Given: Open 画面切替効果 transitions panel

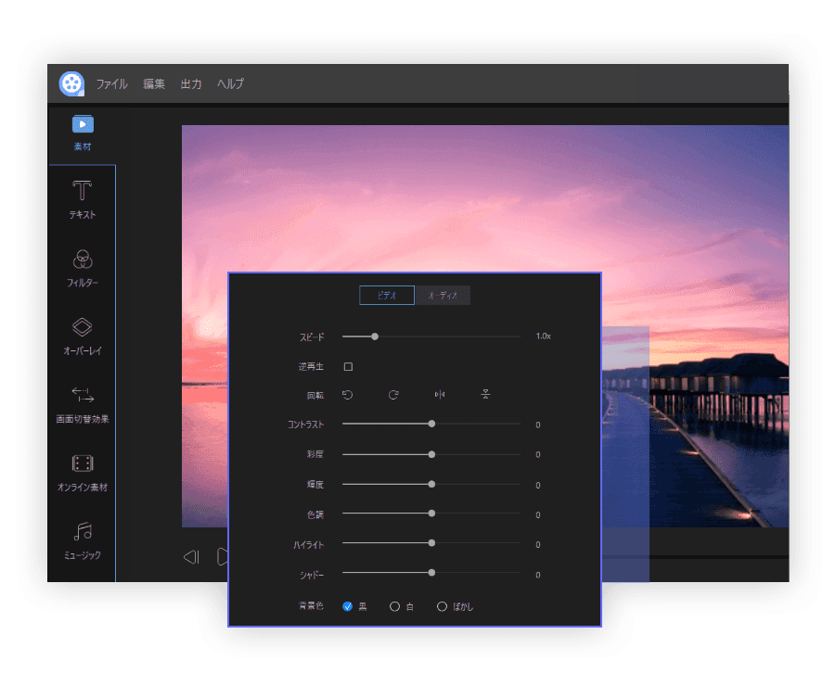Looking at the screenshot, I should 83,403.
